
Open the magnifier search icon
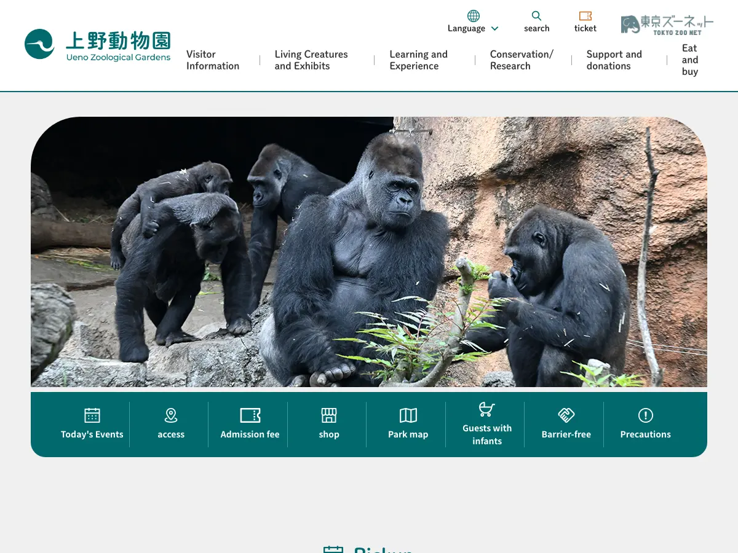[537, 16]
